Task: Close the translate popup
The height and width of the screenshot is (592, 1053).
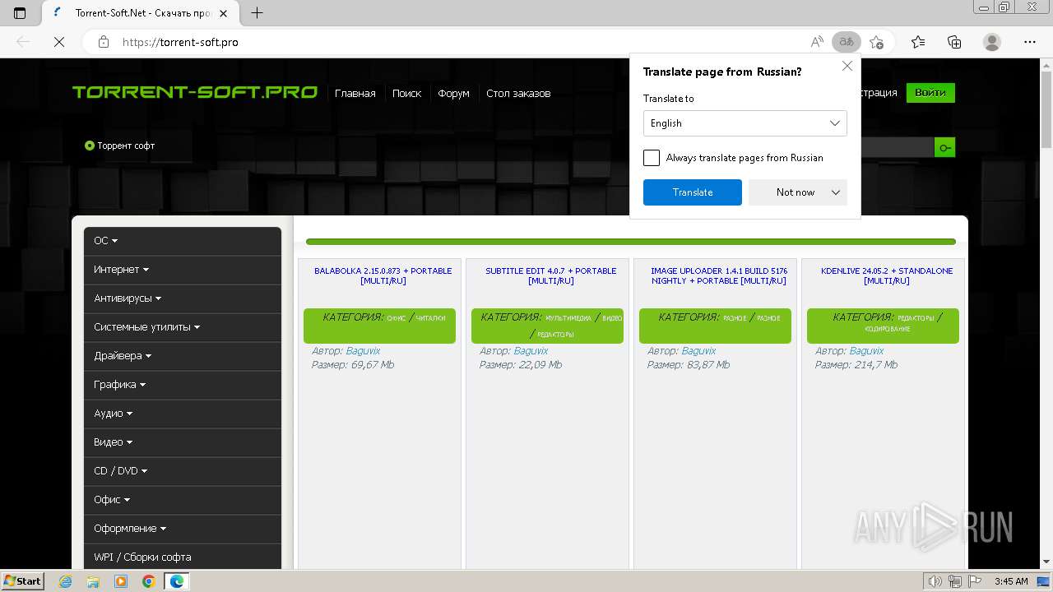Action: point(847,66)
